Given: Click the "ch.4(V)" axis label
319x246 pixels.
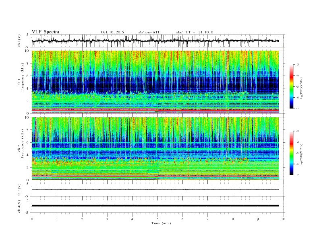Looking at the screenshot, I should click(x=19, y=206).
